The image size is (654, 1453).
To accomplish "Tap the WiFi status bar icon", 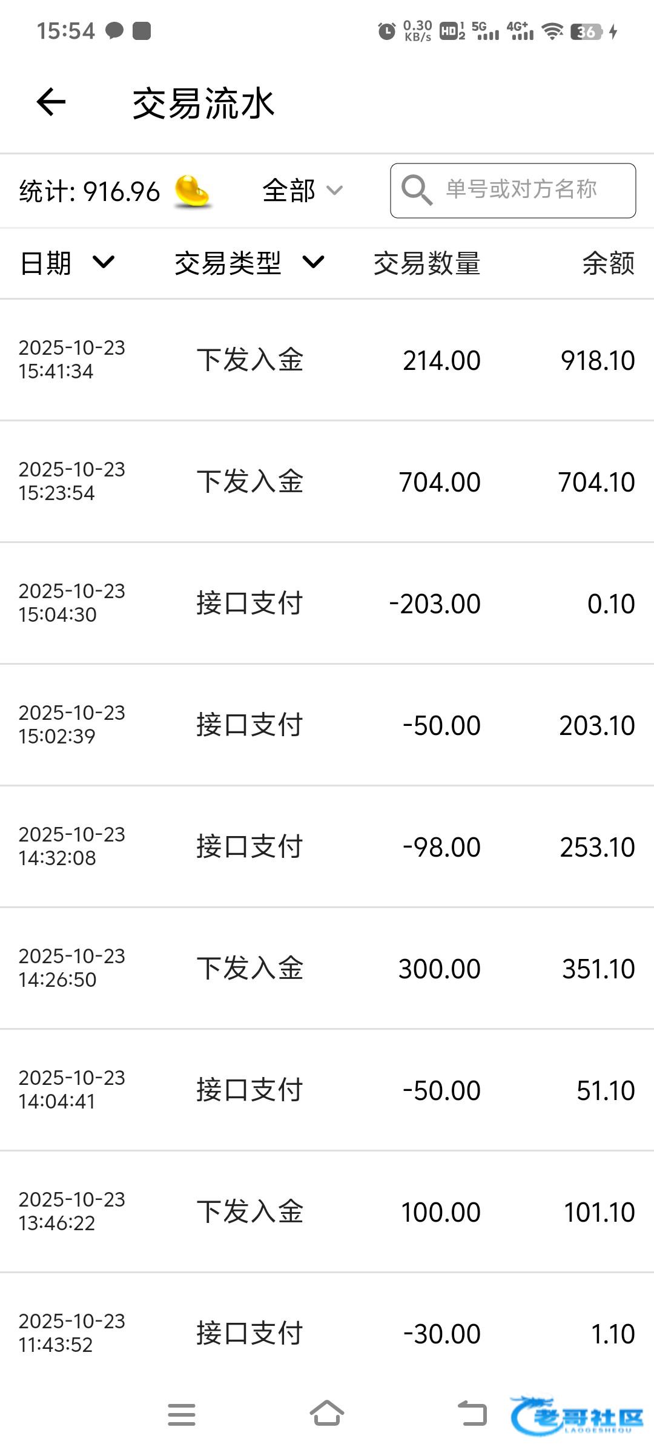I will click(552, 31).
